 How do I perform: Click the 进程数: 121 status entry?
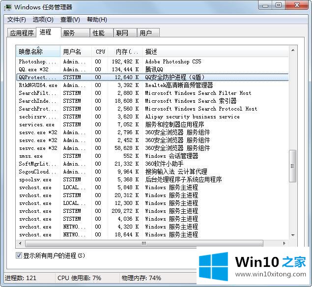click(x=21, y=278)
